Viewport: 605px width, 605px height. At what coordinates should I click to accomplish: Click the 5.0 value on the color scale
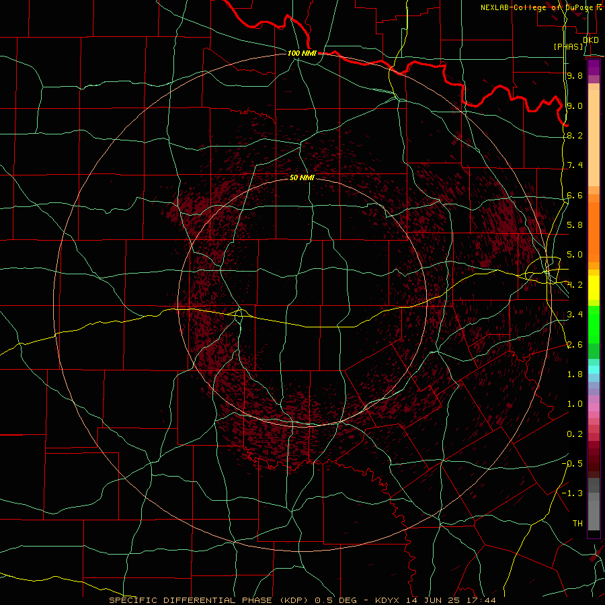pos(575,255)
